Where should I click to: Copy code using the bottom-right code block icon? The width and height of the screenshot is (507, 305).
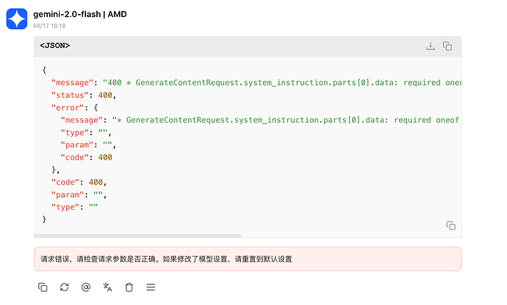pos(451,225)
